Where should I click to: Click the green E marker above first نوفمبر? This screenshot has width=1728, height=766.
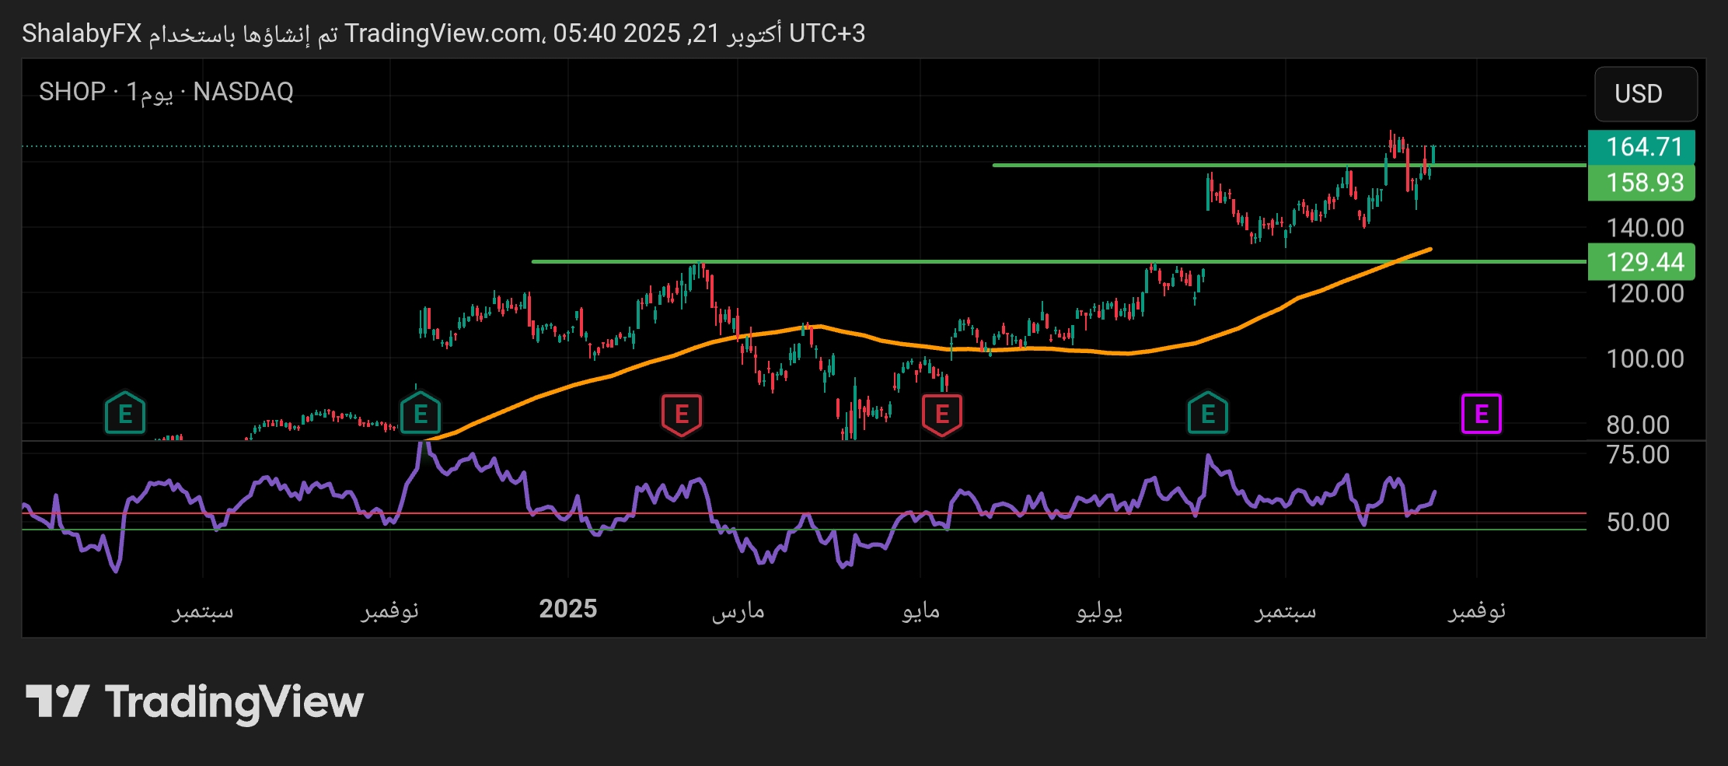[421, 414]
